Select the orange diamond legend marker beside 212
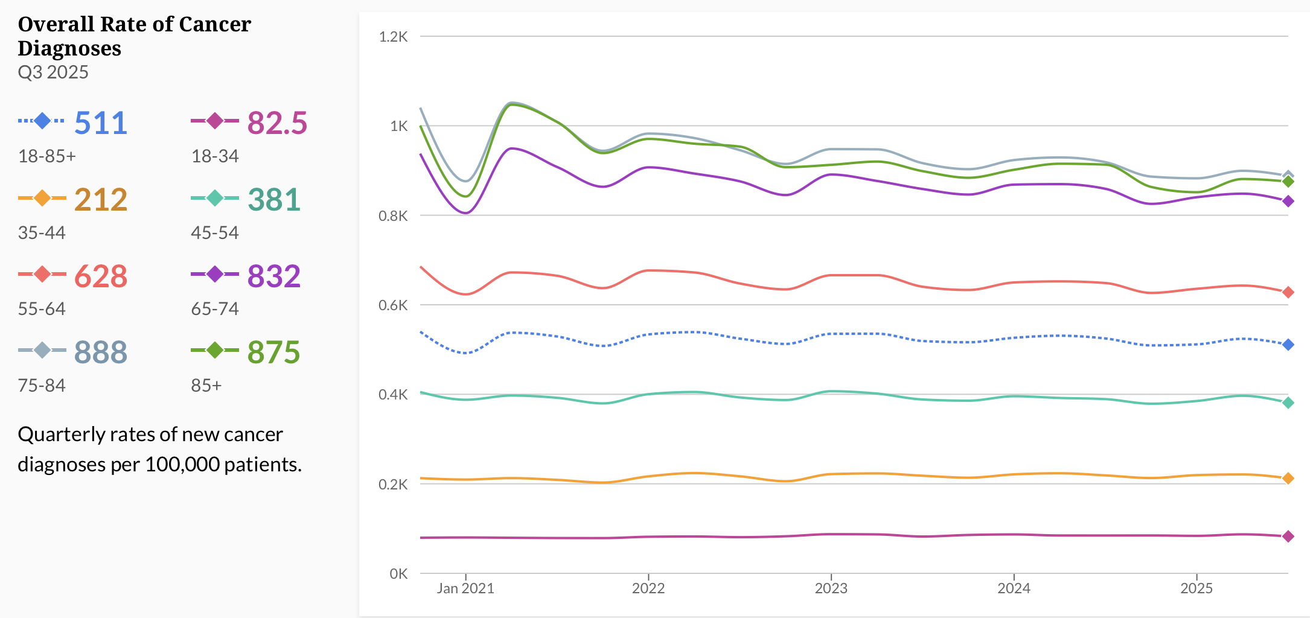Screen dimensions: 1310x618 pyautogui.click(x=42, y=198)
